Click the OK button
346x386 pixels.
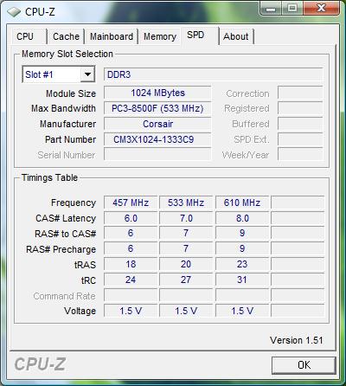coord(304,365)
